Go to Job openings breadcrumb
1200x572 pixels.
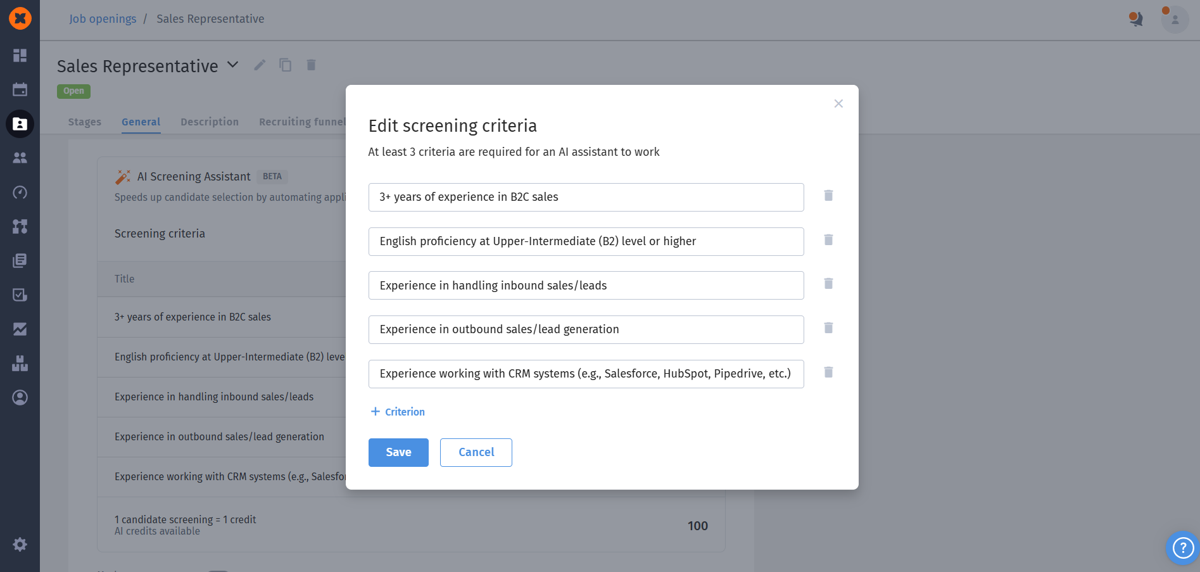point(103,19)
